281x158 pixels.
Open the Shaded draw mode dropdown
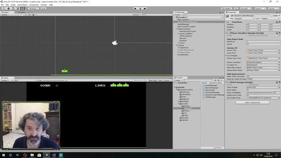[9, 14]
